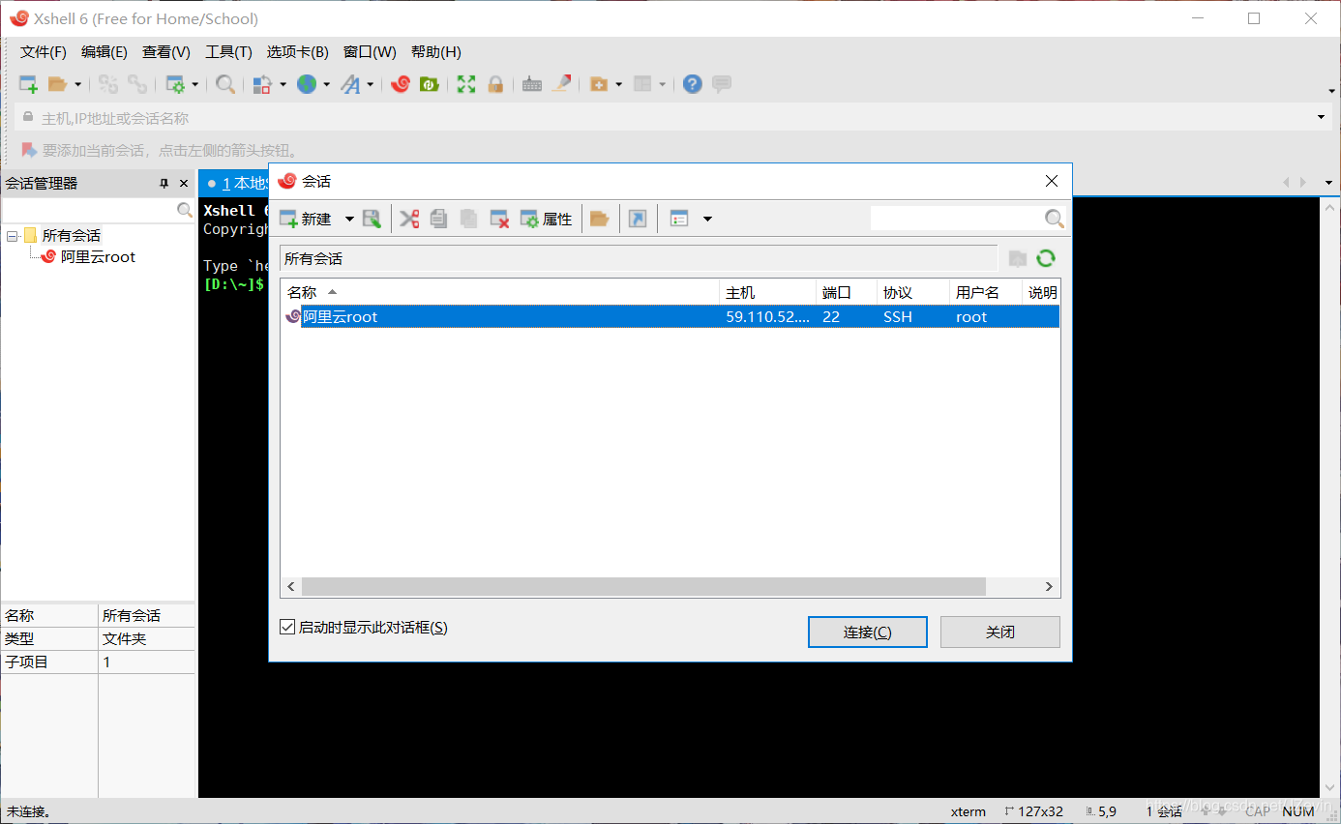Click the highlighter pen icon in toolbar

click(x=561, y=84)
